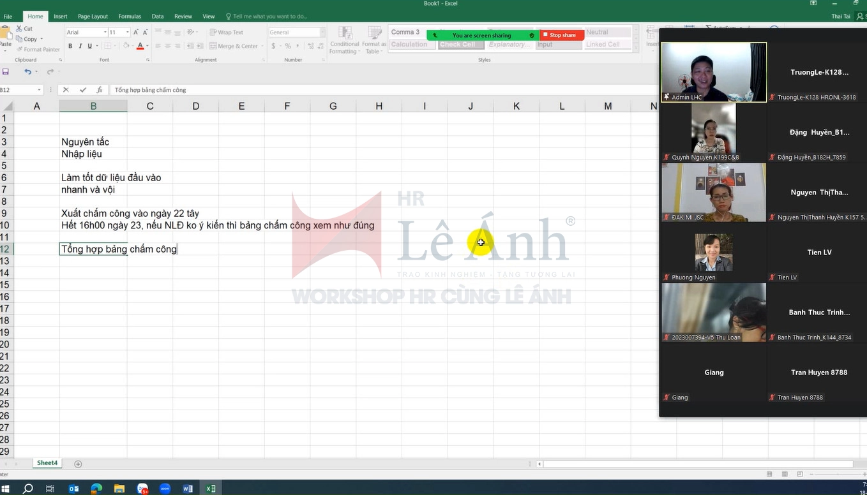Open the Formulas ribbon tab

point(130,16)
